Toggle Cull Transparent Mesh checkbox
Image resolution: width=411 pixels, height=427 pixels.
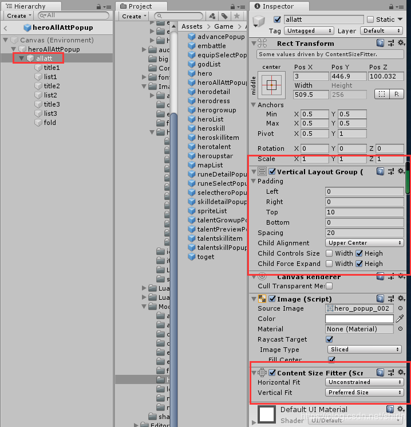click(x=329, y=286)
